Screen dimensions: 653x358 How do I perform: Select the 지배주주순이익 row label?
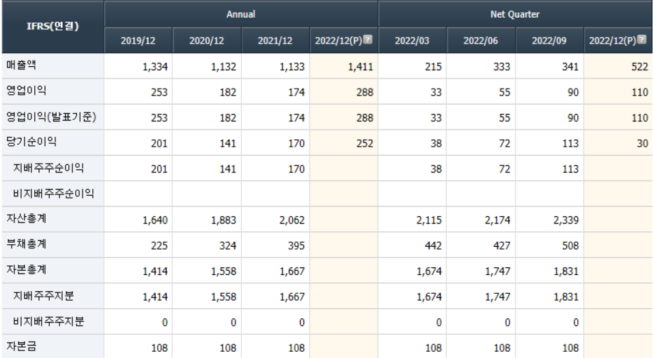coord(48,168)
